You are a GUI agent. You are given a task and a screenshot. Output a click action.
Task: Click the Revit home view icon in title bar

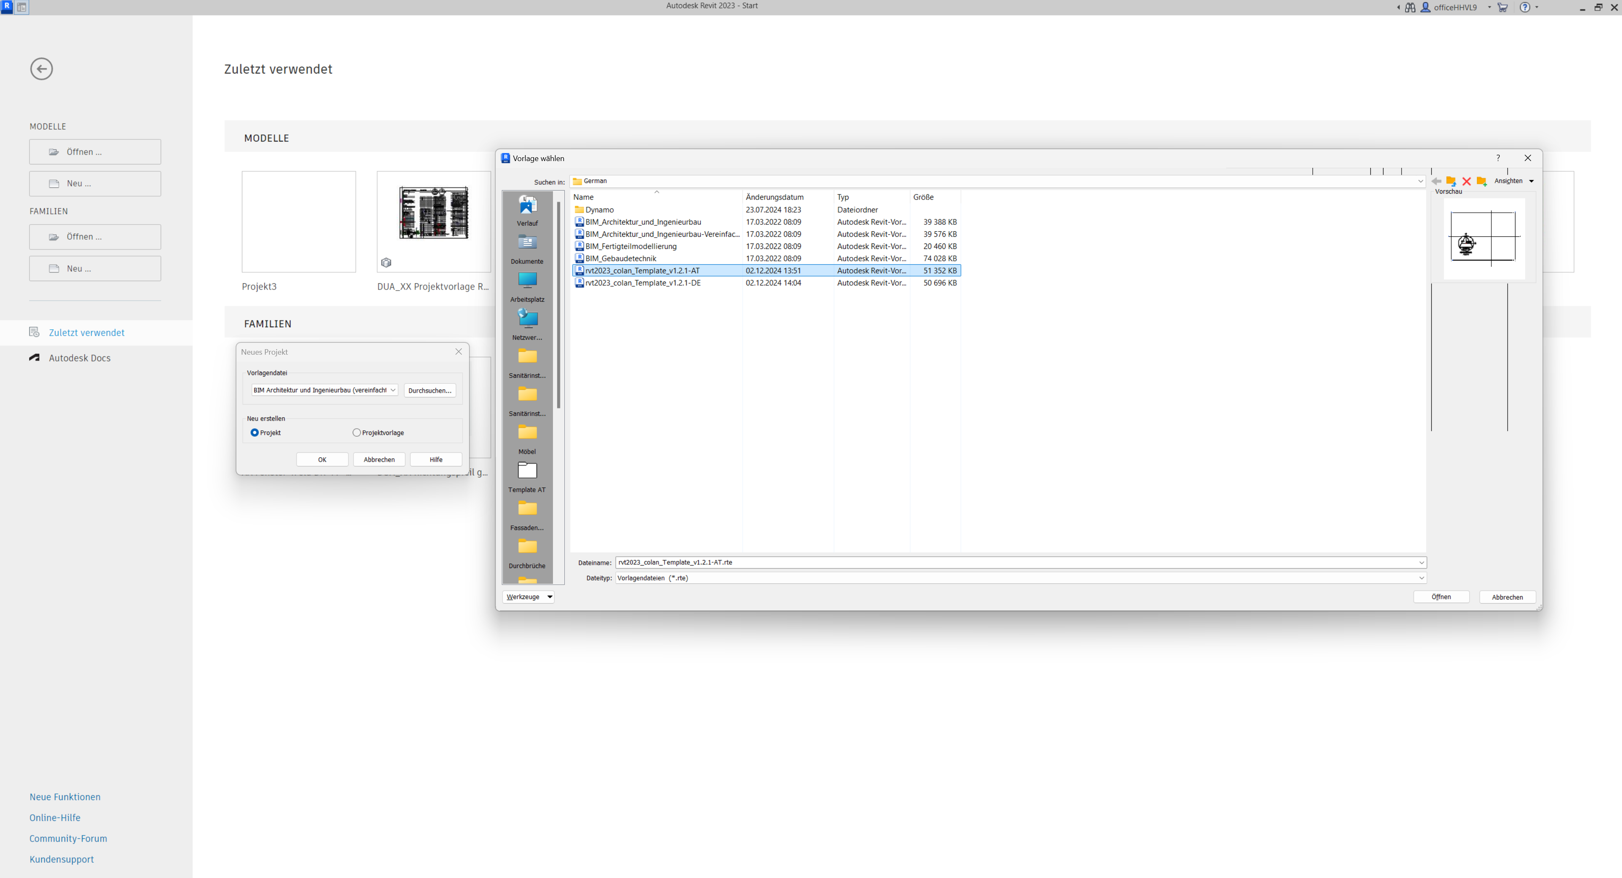point(22,8)
